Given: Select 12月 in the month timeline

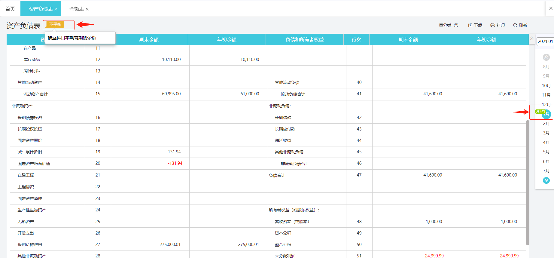Looking at the screenshot, I should click(546, 104).
